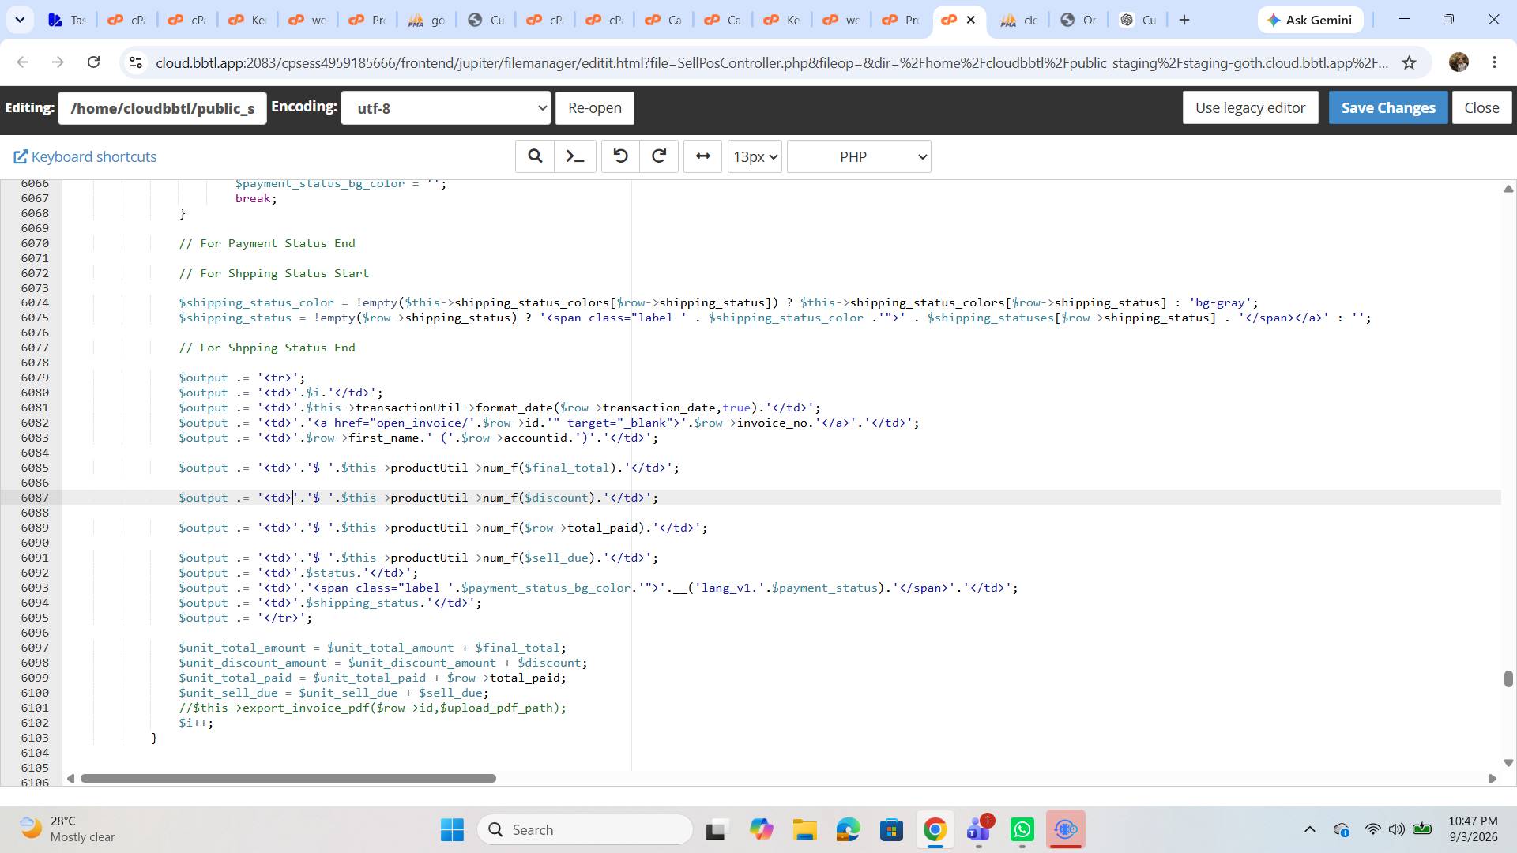This screenshot has width=1517, height=853.
Task: Click the file path input field
Action: click(162, 108)
